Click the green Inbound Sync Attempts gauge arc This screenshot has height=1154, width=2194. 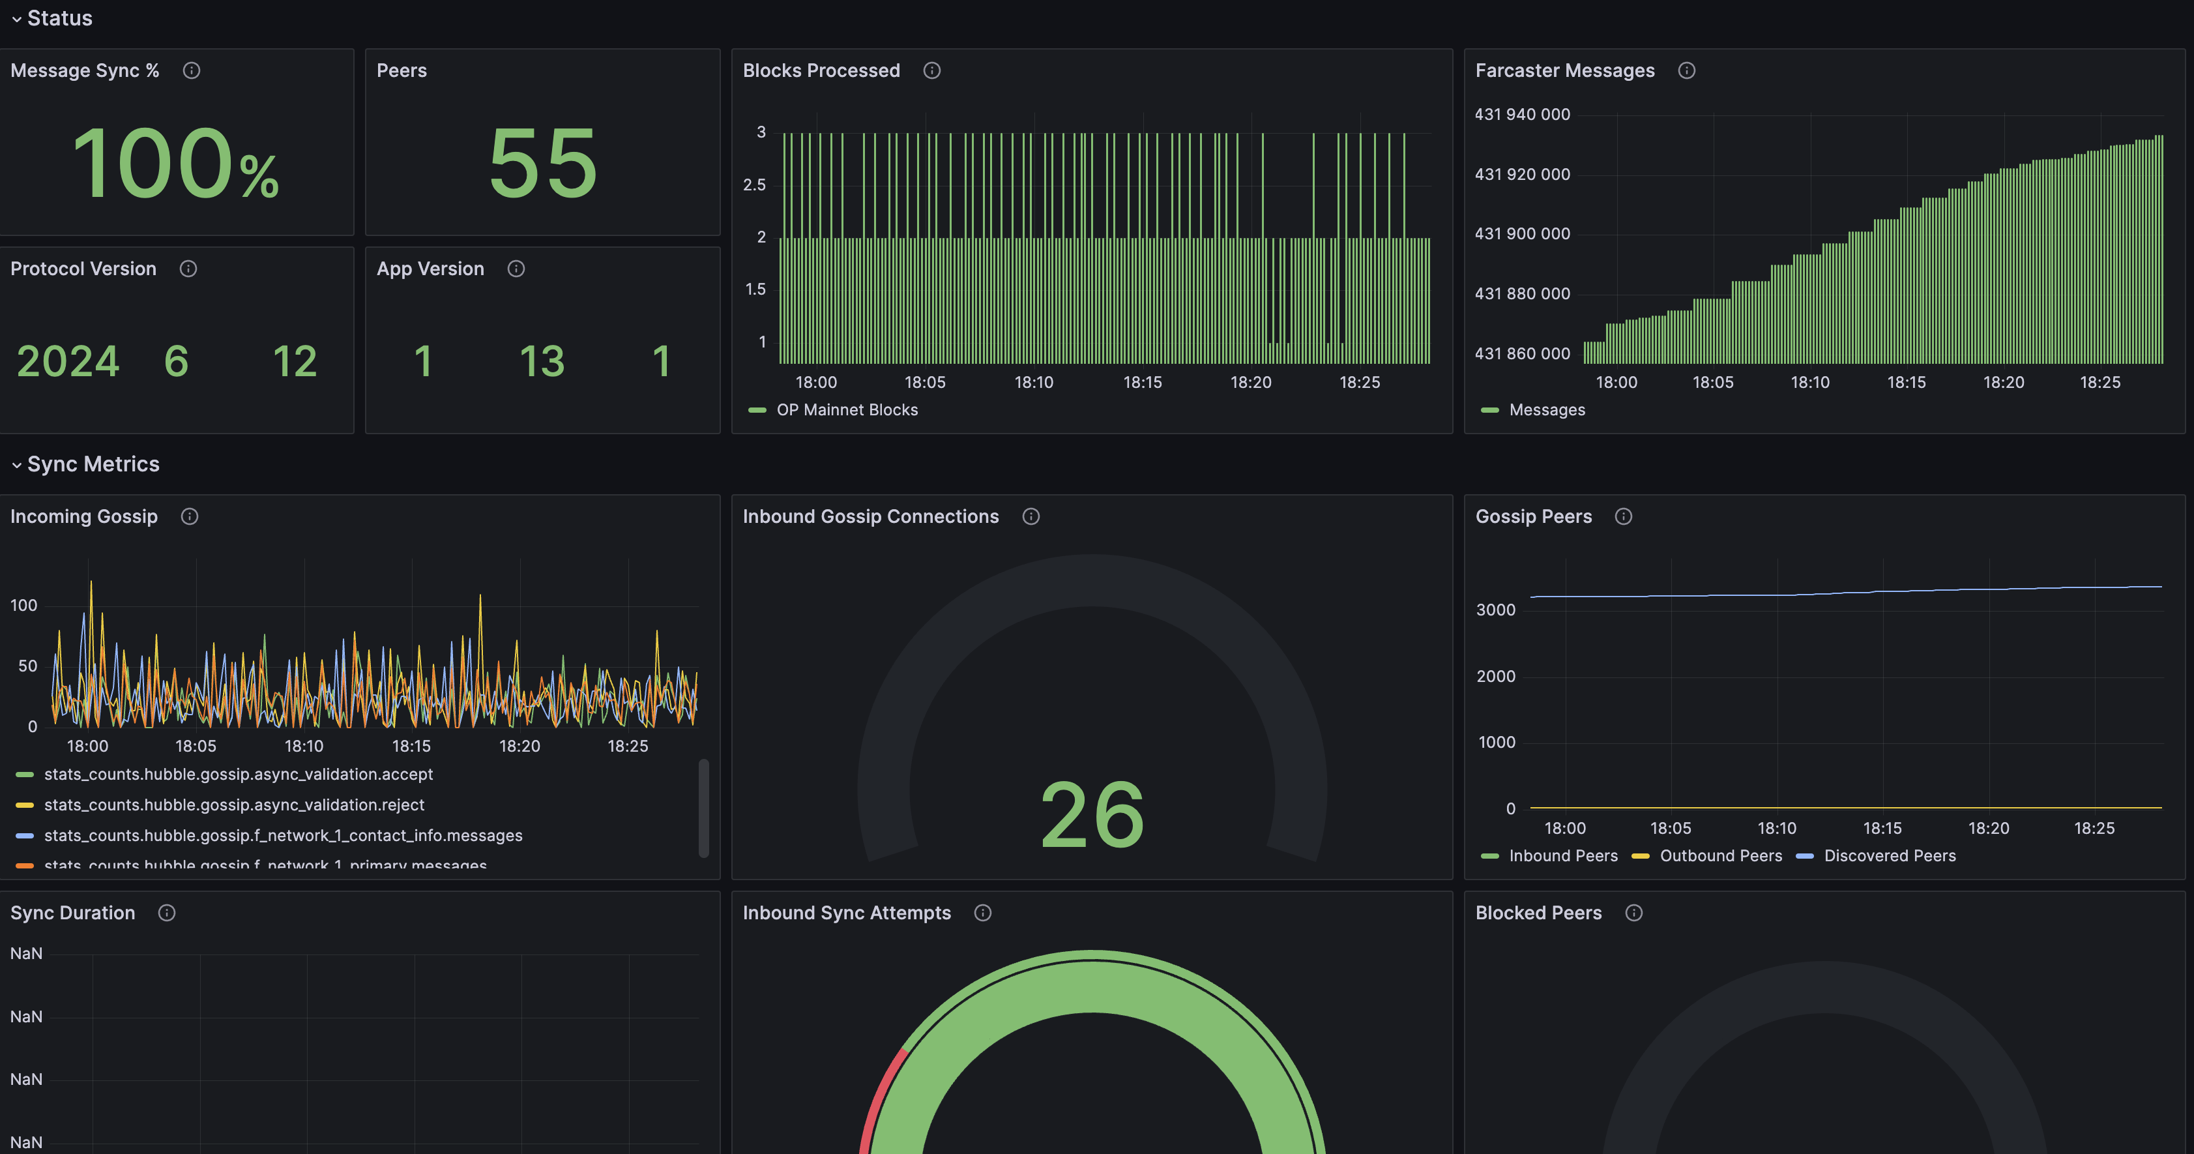(x=1092, y=986)
